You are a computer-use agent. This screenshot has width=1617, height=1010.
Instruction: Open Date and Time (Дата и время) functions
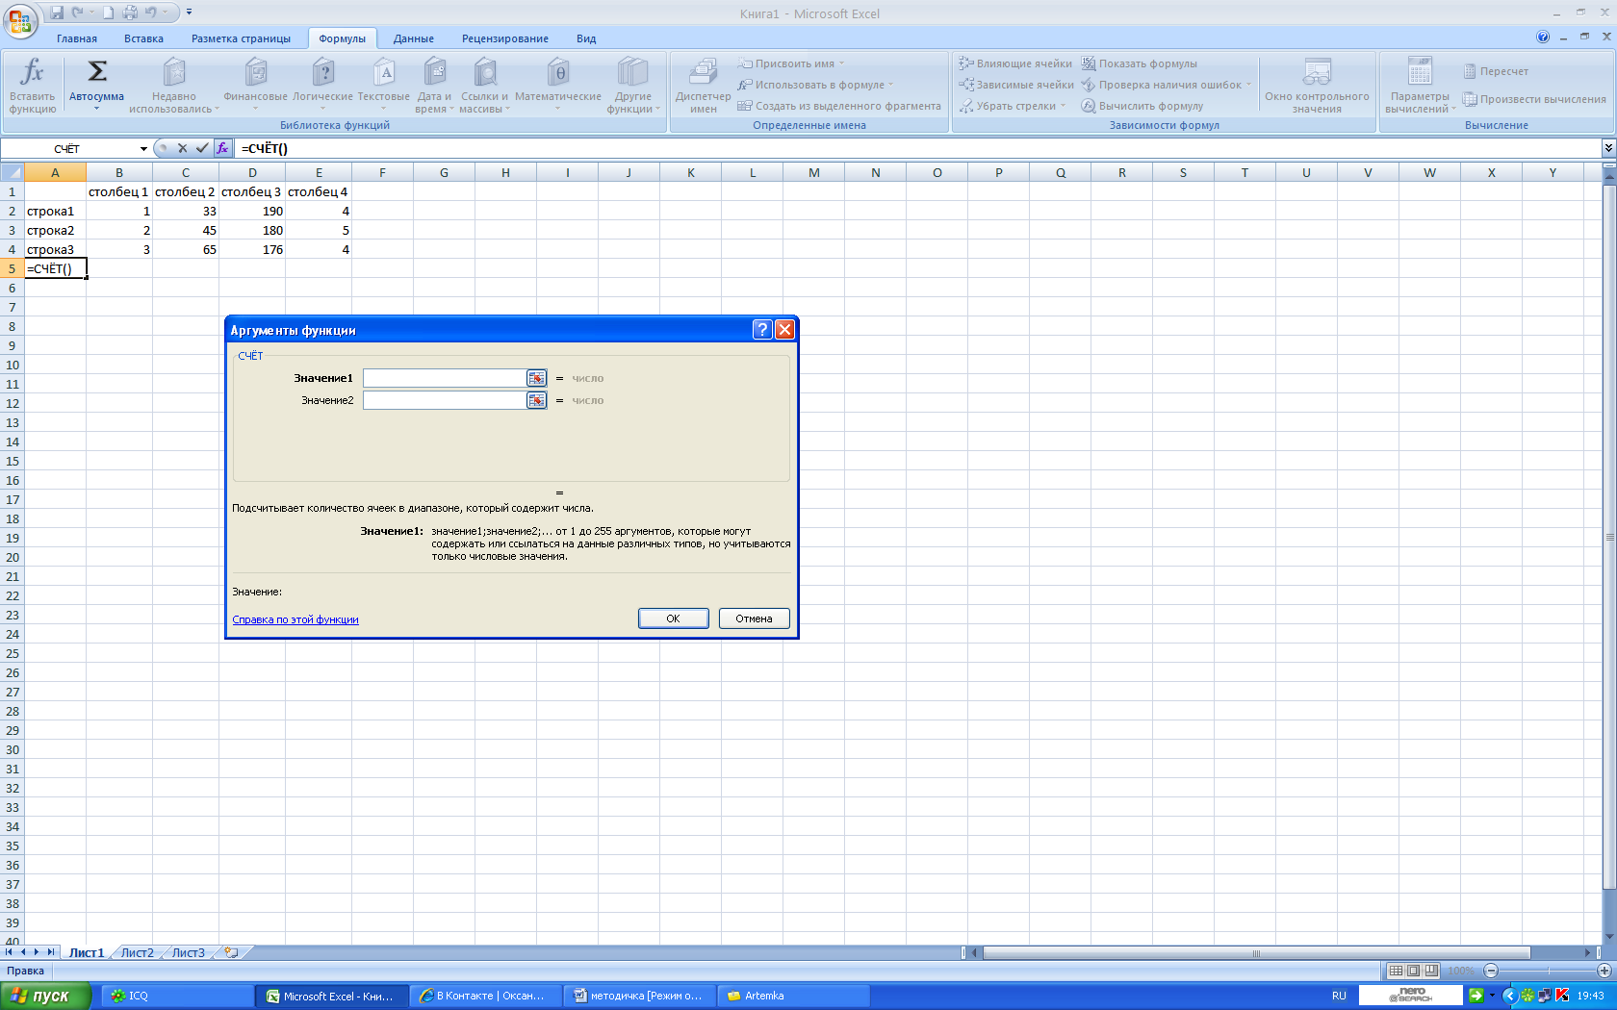[434, 85]
